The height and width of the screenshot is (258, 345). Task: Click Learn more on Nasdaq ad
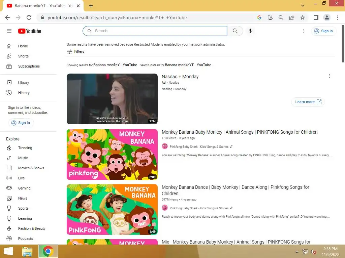coord(308,102)
